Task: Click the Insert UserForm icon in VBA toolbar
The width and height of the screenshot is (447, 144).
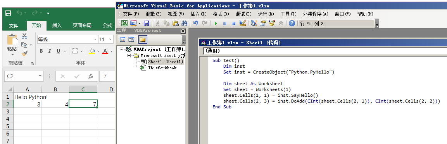Action: (133, 23)
